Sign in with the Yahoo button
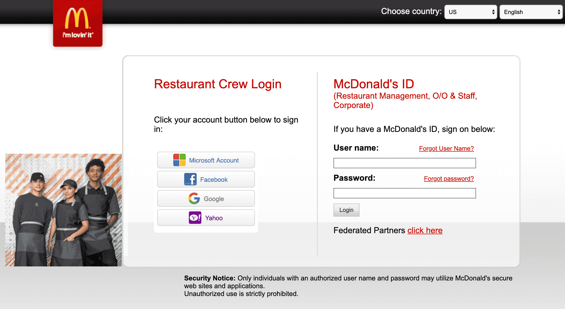The width and height of the screenshot is (565, 309). (206, 218)
